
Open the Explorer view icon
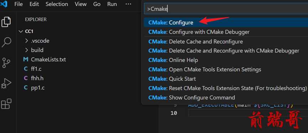6,22
